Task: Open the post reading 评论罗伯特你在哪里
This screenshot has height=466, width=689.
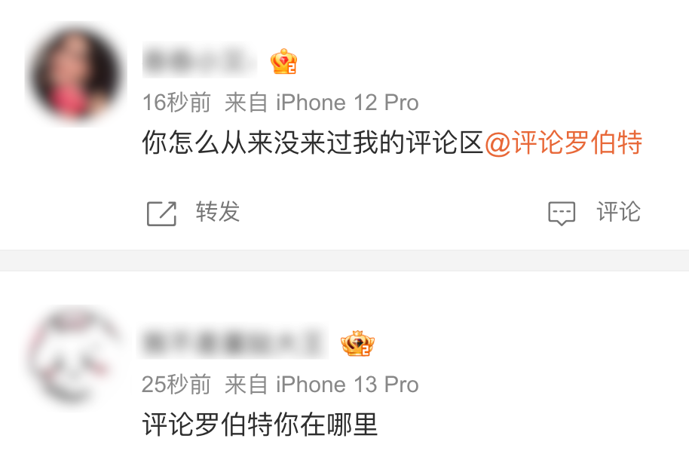Action: [260, 425]
